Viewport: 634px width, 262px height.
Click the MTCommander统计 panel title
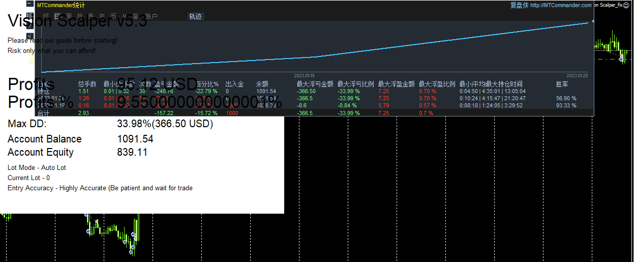(x=61, y=5)
